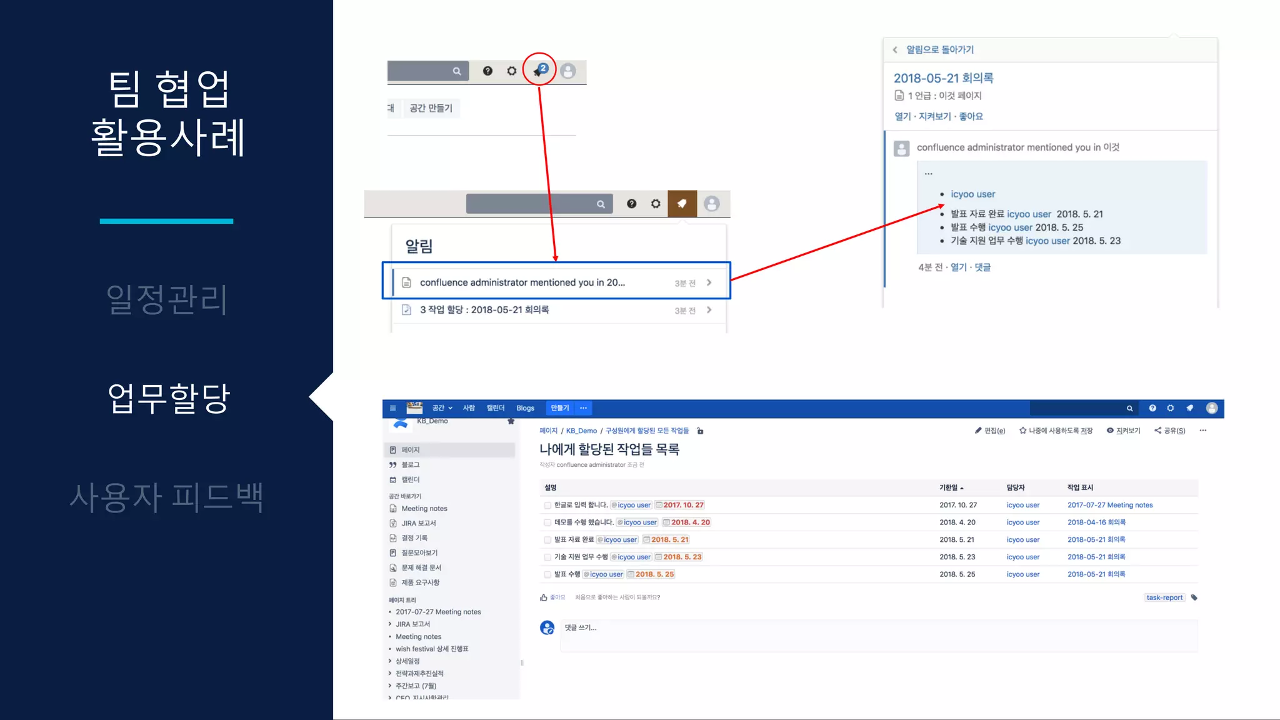The width and height of the screenshot is (1280, 720).
Task: Expand '상세일정' in the page tree
Action: pos(390,661)
